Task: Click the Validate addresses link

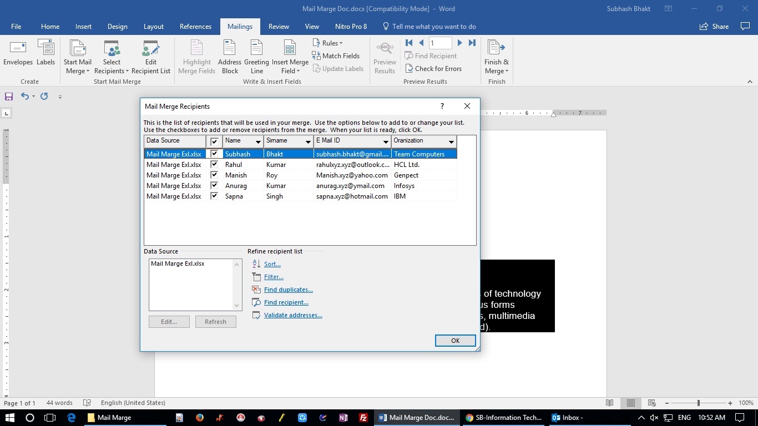Action: click(293, 315)
